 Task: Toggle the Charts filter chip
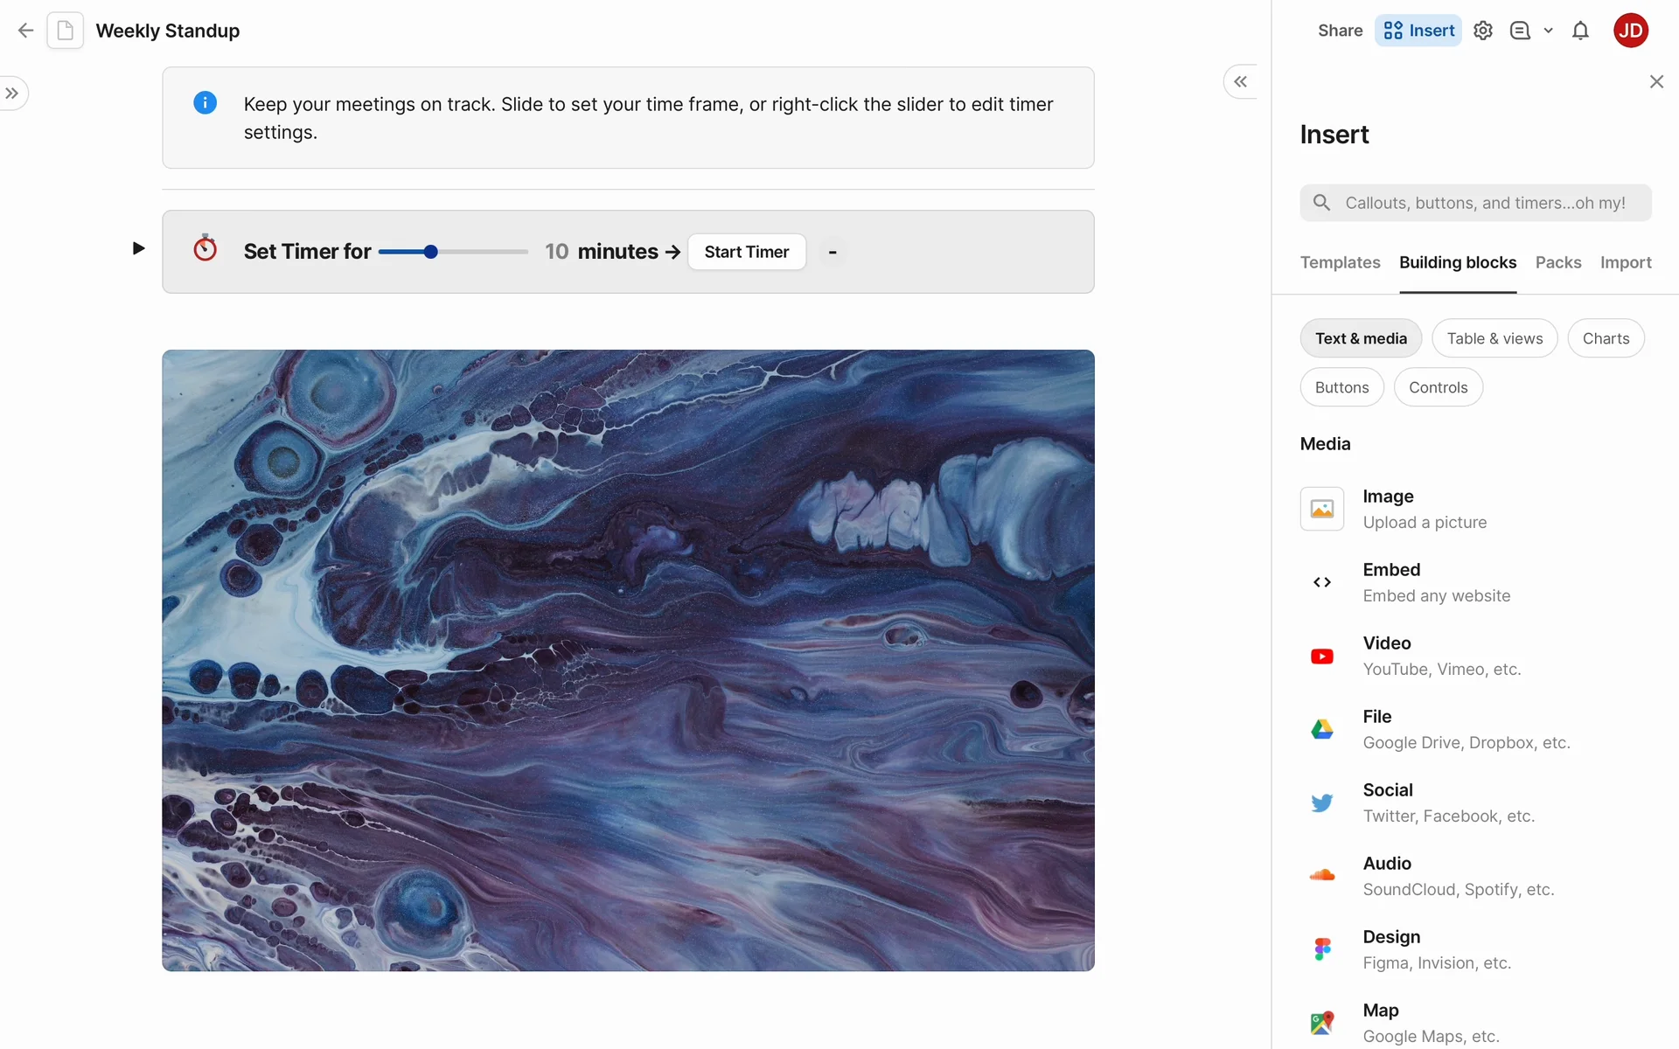1606,338
